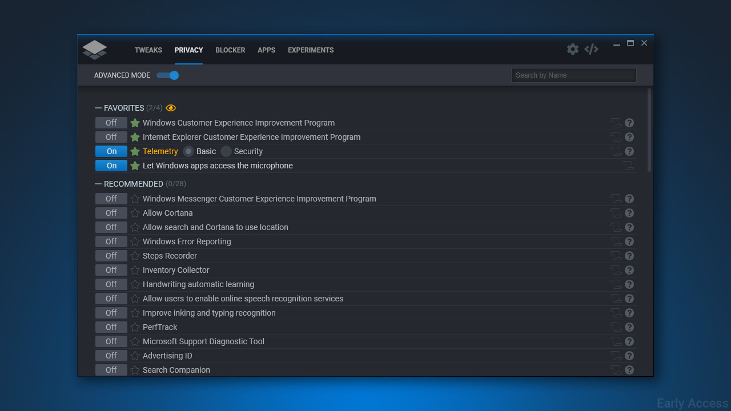Open the settings gear icon
731x411 pixels.
[x=572, y=49]
